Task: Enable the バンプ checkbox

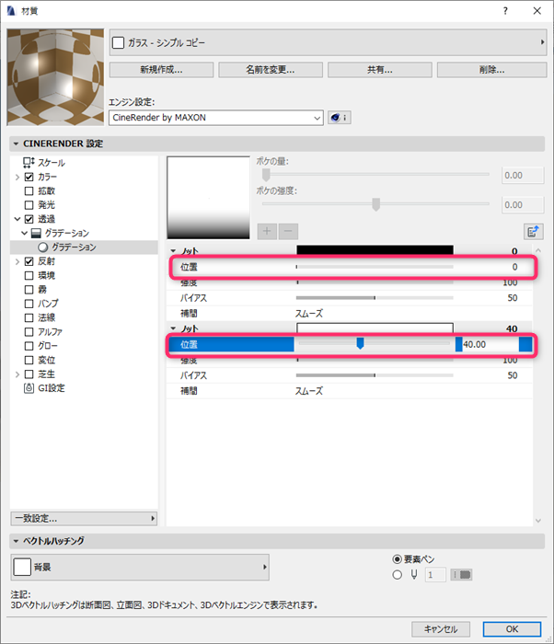Action: click(29, 304)
